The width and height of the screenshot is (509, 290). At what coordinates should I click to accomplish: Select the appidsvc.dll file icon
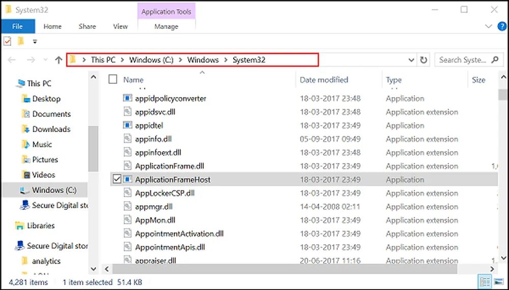pyautogui.click(x=128, y=111)
